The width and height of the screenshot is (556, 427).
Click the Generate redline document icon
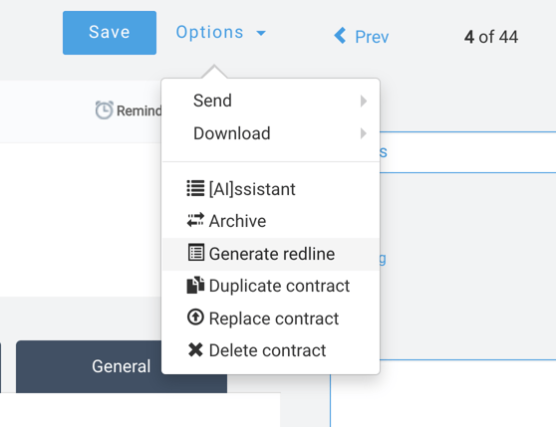[x=195, y=253]
